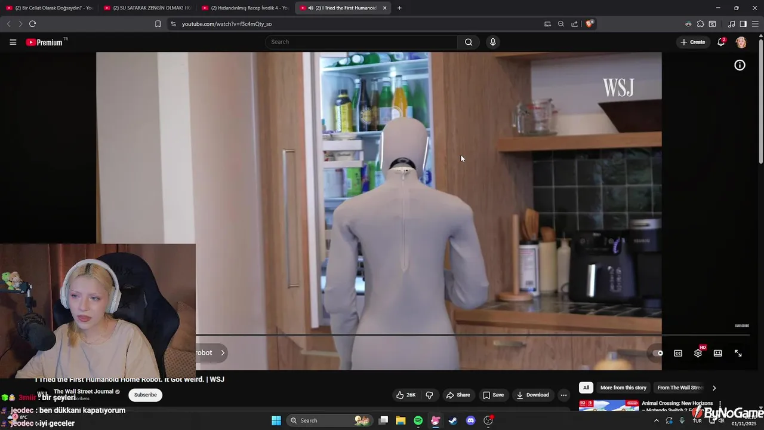Click the browser address bar URL
Viewport: 764px width, 430px height.
coord(227,24)
